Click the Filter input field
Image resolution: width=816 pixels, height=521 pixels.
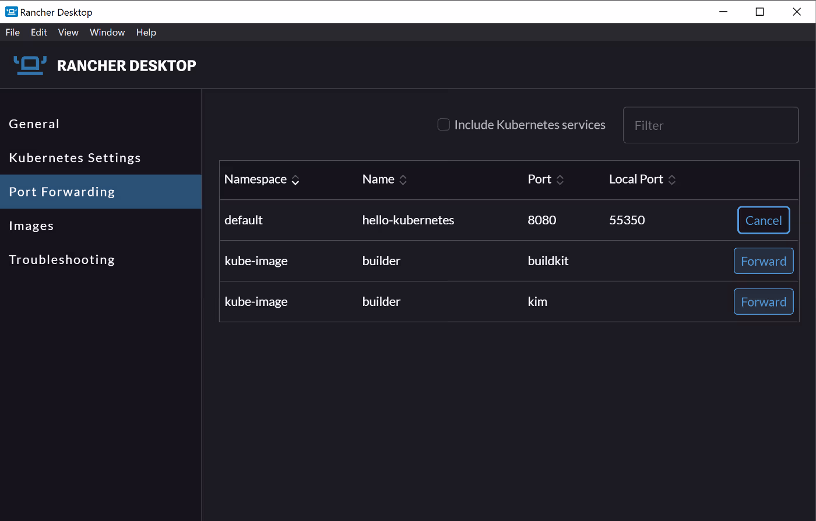(711, 125)
